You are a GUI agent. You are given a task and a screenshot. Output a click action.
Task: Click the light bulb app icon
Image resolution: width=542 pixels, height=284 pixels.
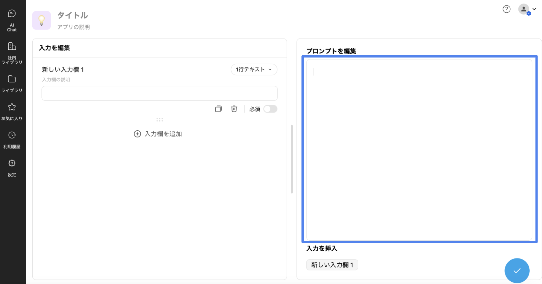click(42, 20)
